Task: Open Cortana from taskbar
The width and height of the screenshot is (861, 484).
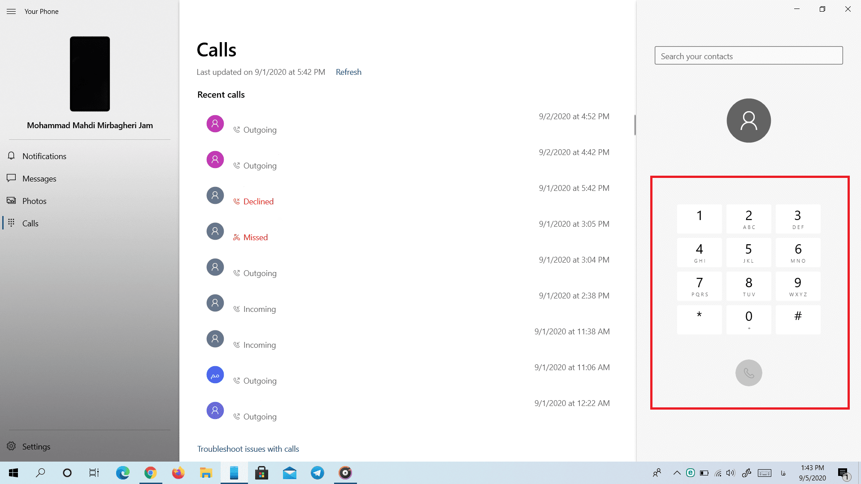Action: [x=67, y=473]
